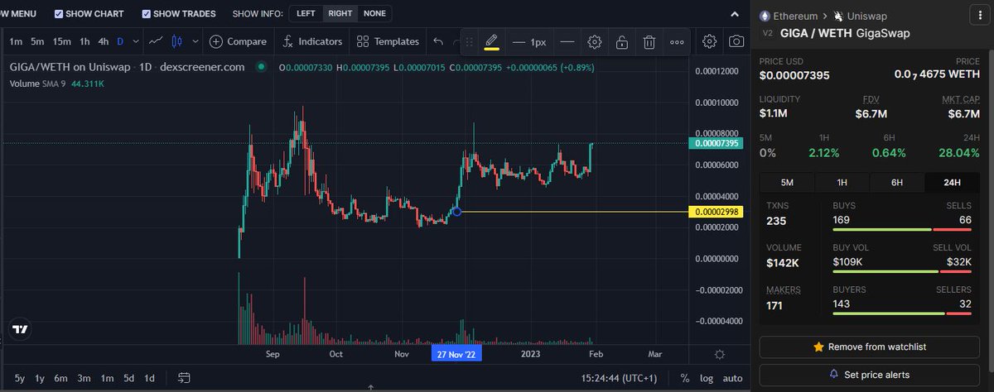Toggle auto scale mode
This screenshot has height=392, width=994.
pos(732,378)
